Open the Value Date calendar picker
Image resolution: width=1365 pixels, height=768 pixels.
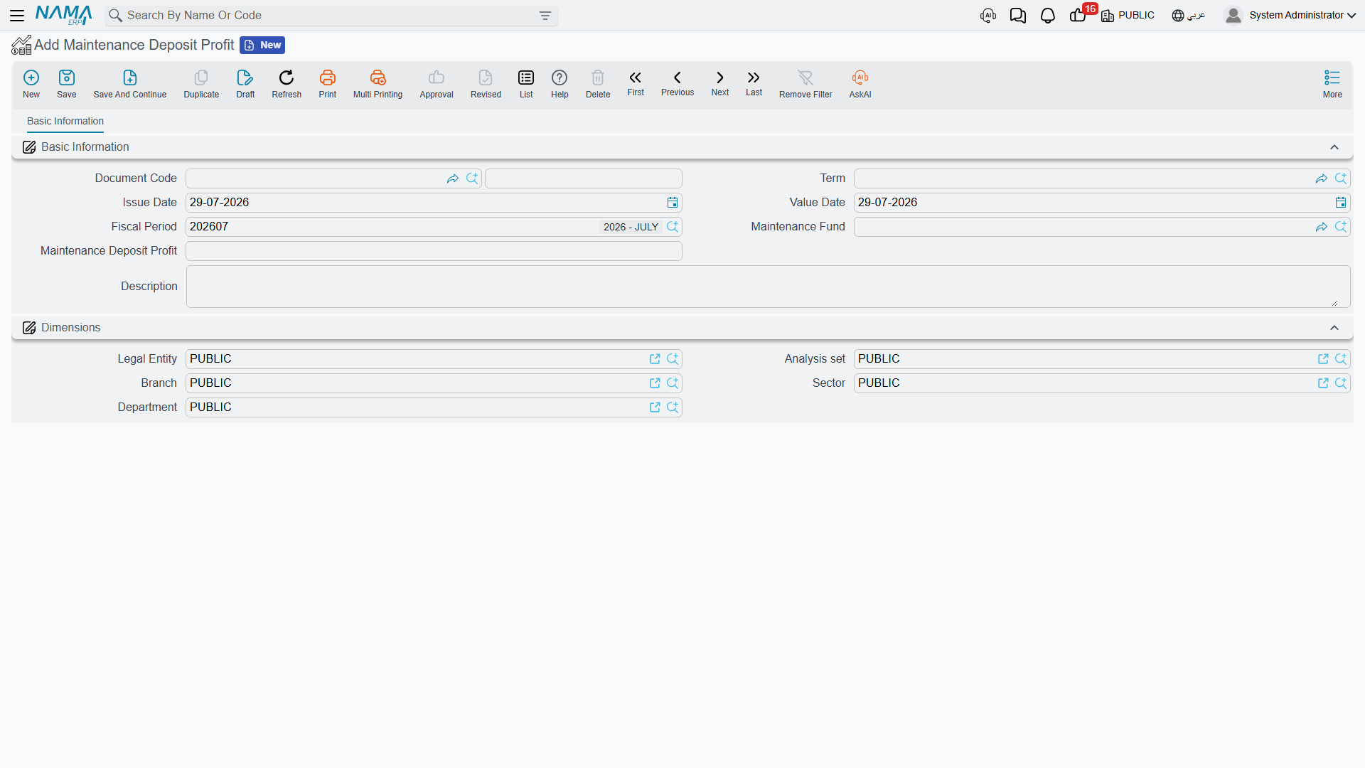coord(1341,203)
